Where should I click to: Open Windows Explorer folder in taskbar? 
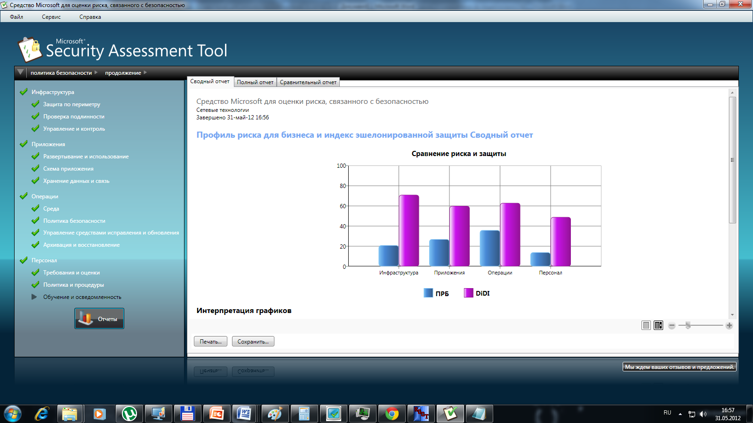[x=70, y=414]
